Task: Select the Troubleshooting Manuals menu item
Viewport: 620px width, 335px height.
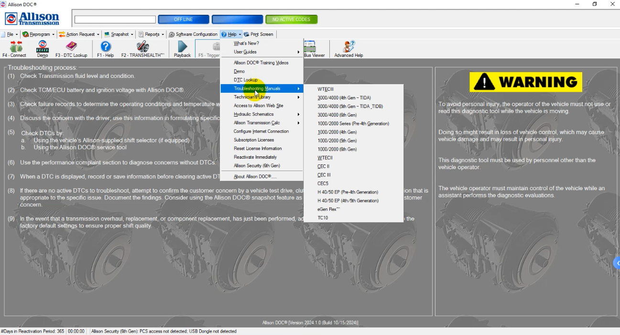Action: (261, 88)
